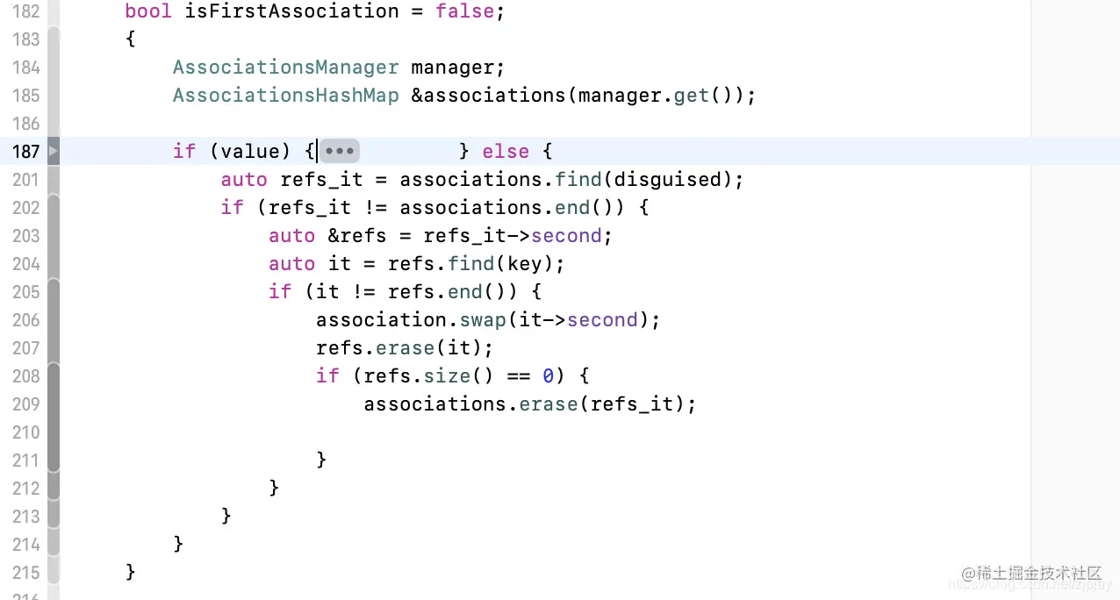Click line number 202 in the gutter

(26, 208)
